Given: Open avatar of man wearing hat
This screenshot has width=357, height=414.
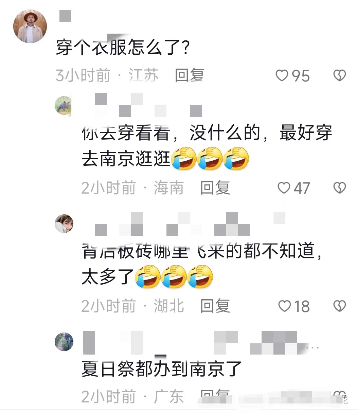Looking at the screenshot, I should coord(30,26).
